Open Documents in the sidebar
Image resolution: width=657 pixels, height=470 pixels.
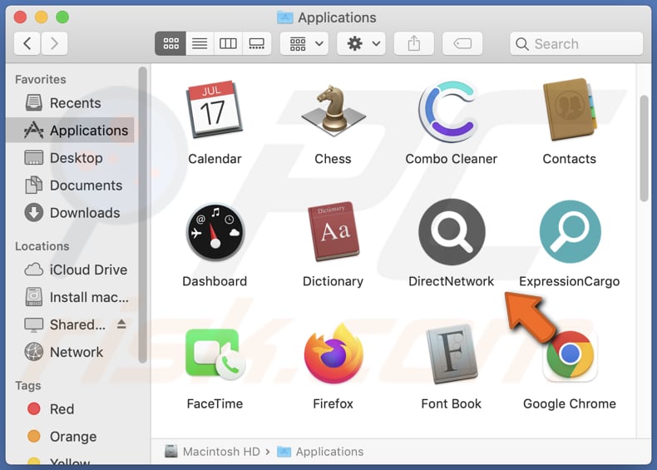(70, 186)
